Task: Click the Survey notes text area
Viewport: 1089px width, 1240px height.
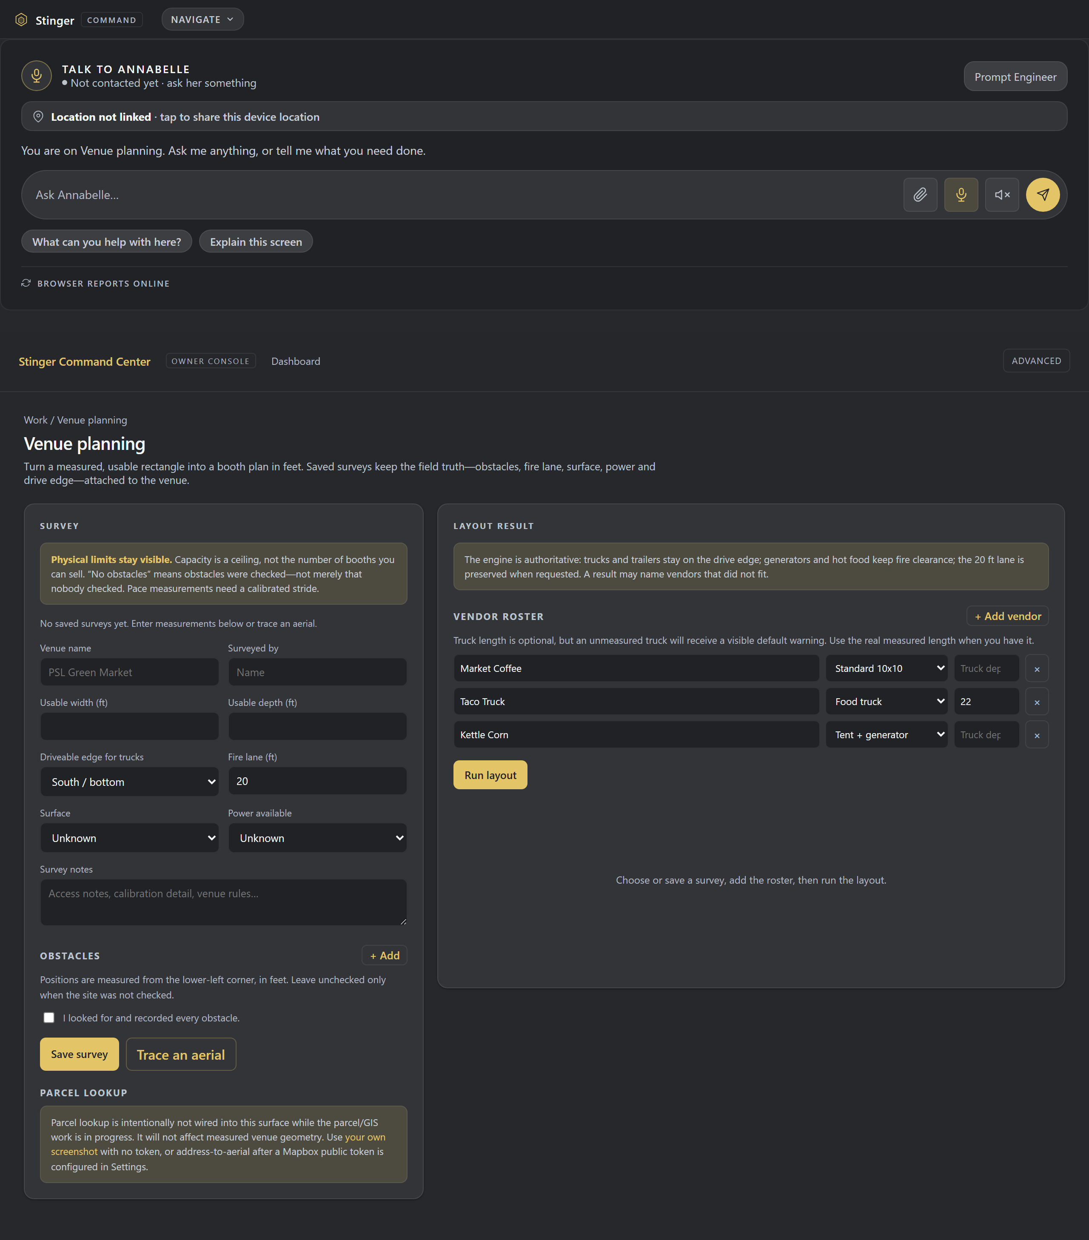Action: pyautogui.click(x=223, y=902)
